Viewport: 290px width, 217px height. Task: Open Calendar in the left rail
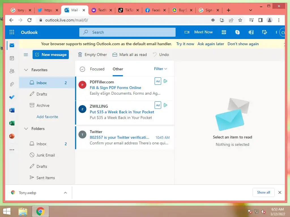pyautogui.click(x=12, y=58)
